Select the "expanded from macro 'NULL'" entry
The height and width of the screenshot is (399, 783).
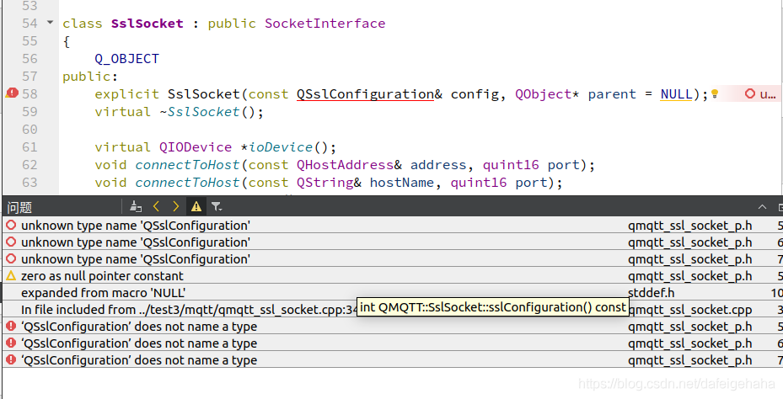tap(103, 293)
